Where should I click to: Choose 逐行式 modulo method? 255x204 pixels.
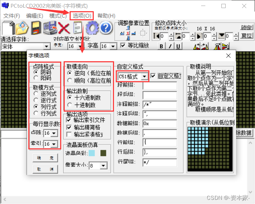pos(36,100)
